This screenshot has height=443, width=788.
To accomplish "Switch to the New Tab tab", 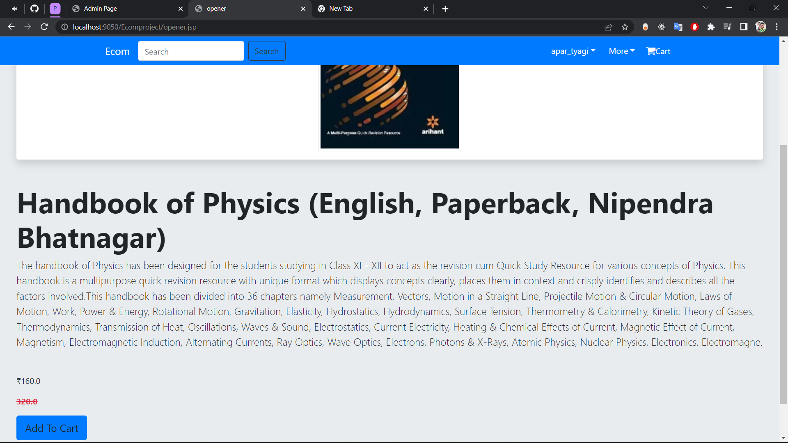I will coord(369,9).
